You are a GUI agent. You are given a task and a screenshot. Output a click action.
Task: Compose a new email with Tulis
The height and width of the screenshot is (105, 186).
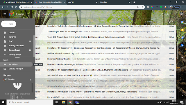(x=8, y=24)
